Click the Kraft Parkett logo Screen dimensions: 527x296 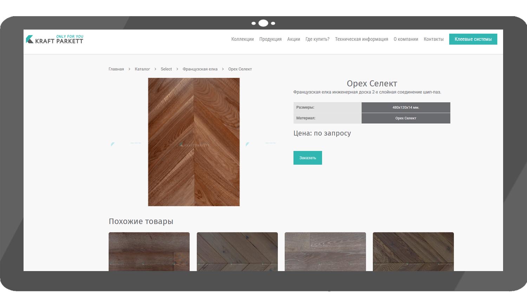coord(55,39)
